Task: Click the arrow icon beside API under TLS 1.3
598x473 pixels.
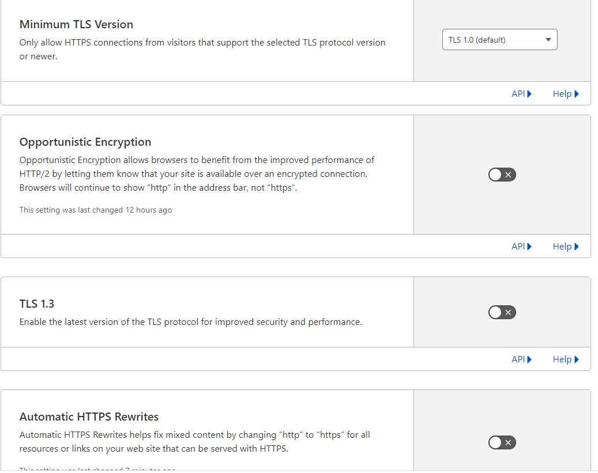Action: (529, 360)
